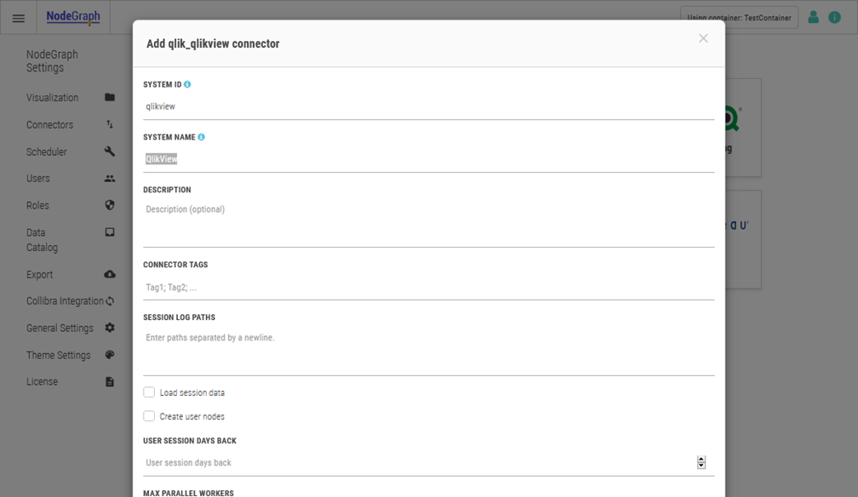The height and width of the screenshot is (497, 858).
Task: Click the Connectors arrows icon
Action: click(x=110, y=124)
